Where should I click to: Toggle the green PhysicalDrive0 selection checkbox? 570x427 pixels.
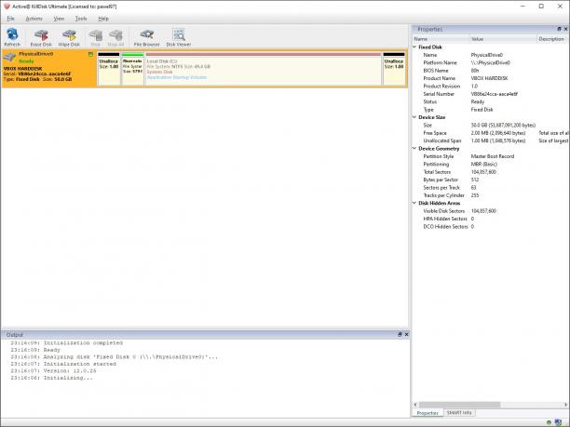(91, 55)
